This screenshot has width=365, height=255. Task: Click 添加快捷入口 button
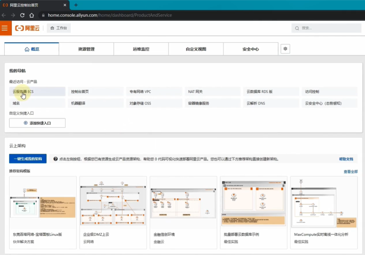pos(37,123)
